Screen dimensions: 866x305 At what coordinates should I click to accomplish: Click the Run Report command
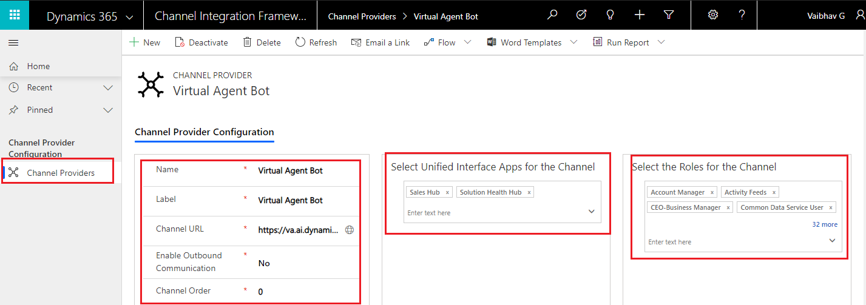tap(621, 42)
